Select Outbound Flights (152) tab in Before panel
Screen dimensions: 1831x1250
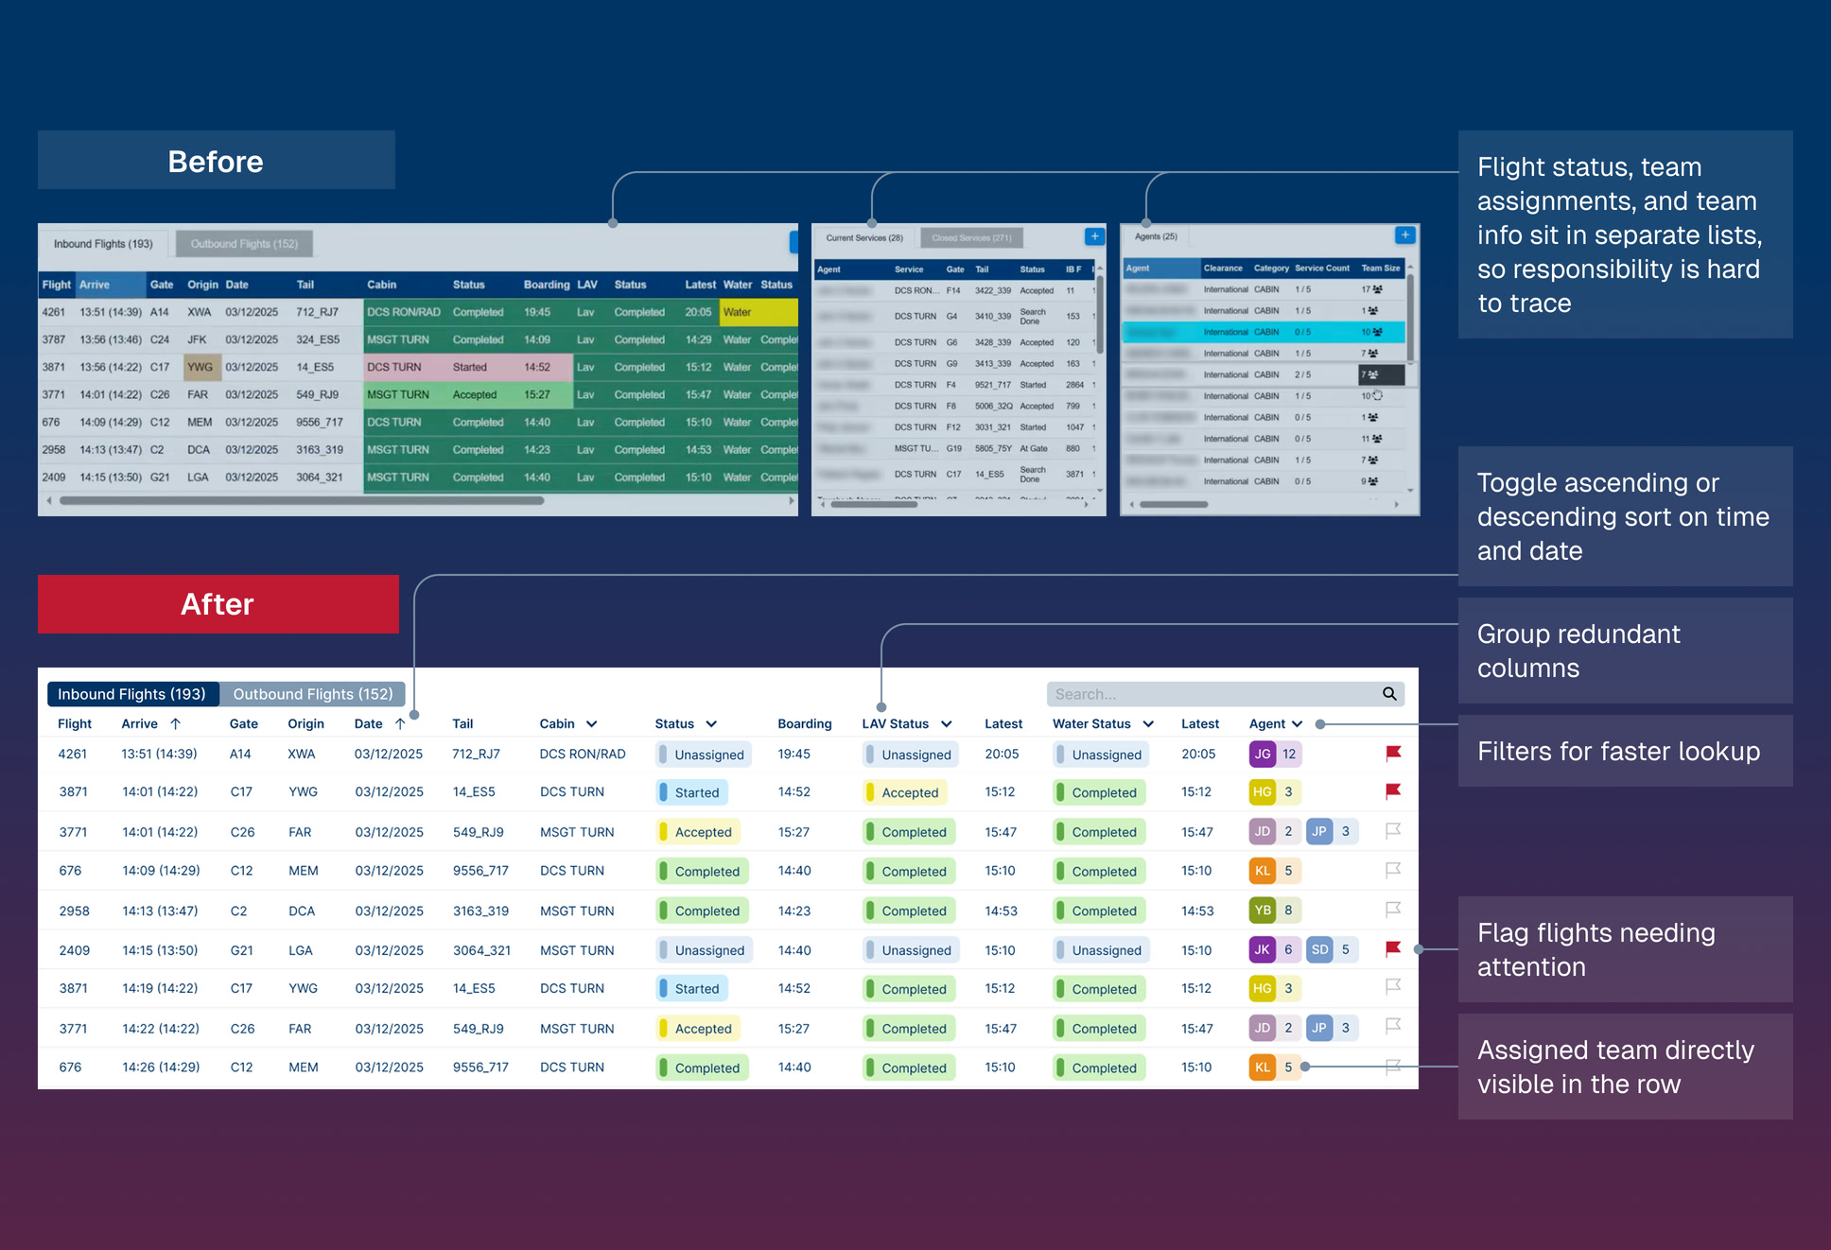pyautogui.click(x=244, y=244)
